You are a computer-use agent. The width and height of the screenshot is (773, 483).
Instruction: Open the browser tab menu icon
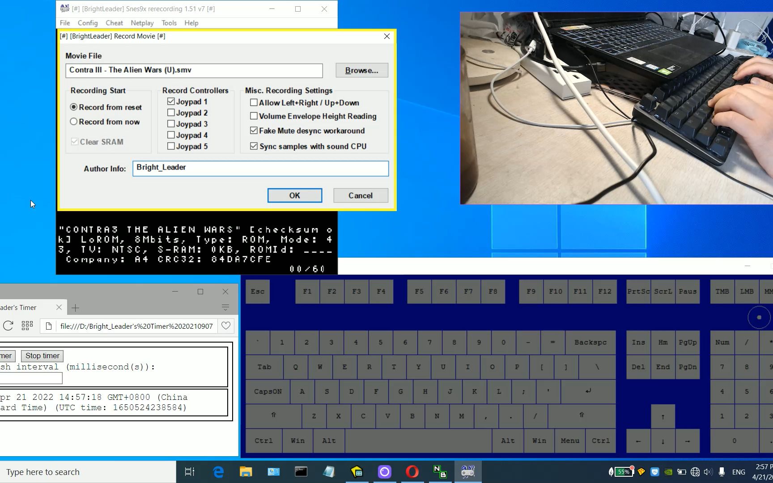tap(225, 307)
